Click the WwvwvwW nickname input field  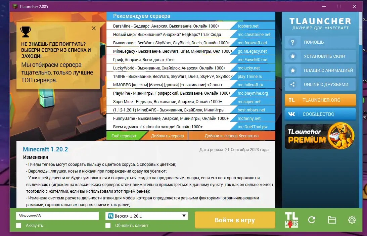pos(57,216)
